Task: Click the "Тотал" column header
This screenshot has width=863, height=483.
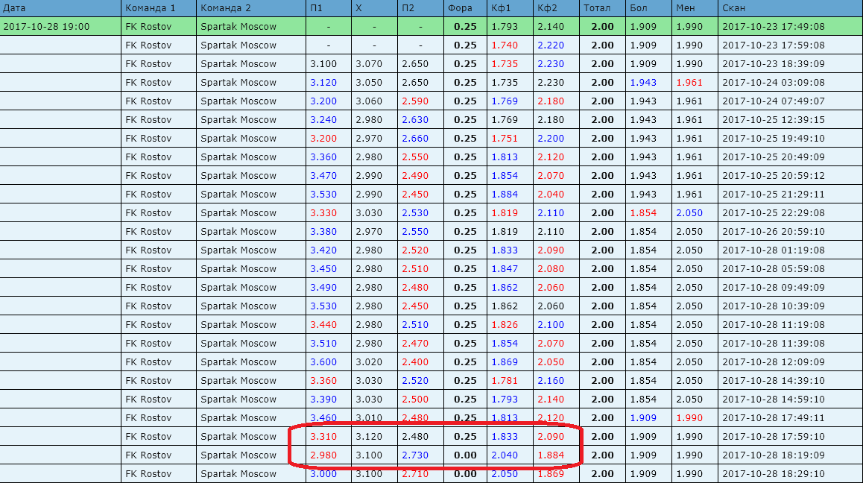Action: tap(598, 8)
